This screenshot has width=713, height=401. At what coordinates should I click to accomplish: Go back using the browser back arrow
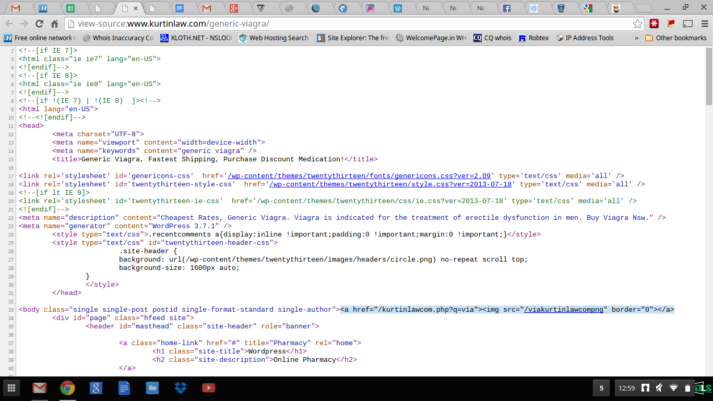10,23
